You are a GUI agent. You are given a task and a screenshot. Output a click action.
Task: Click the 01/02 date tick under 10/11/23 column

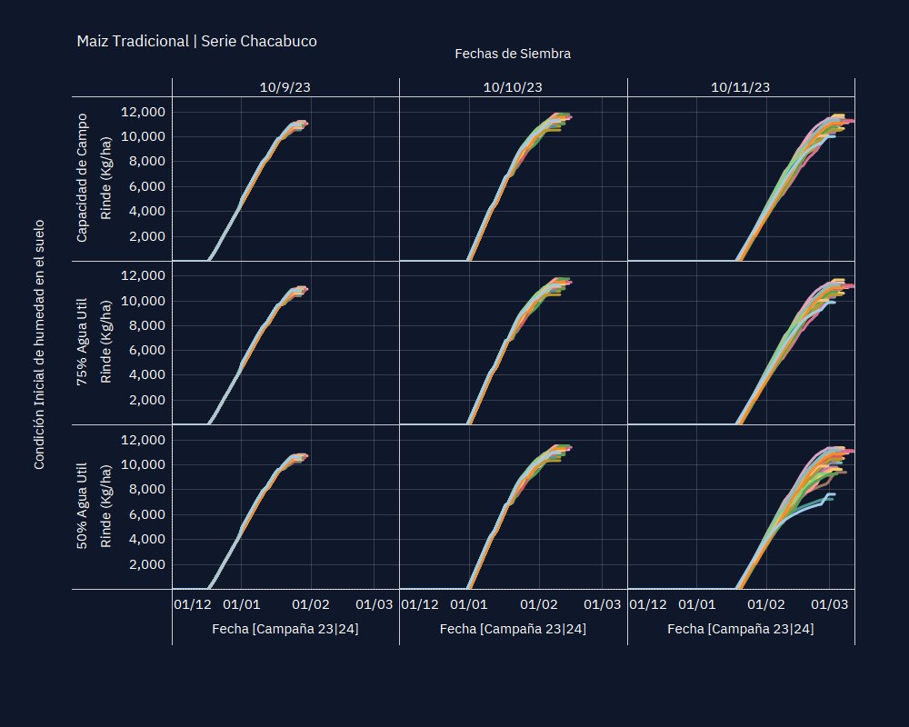[x=765, y=604]
